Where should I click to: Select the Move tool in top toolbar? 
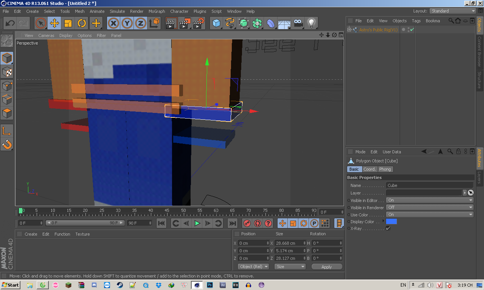click(54, 23)
